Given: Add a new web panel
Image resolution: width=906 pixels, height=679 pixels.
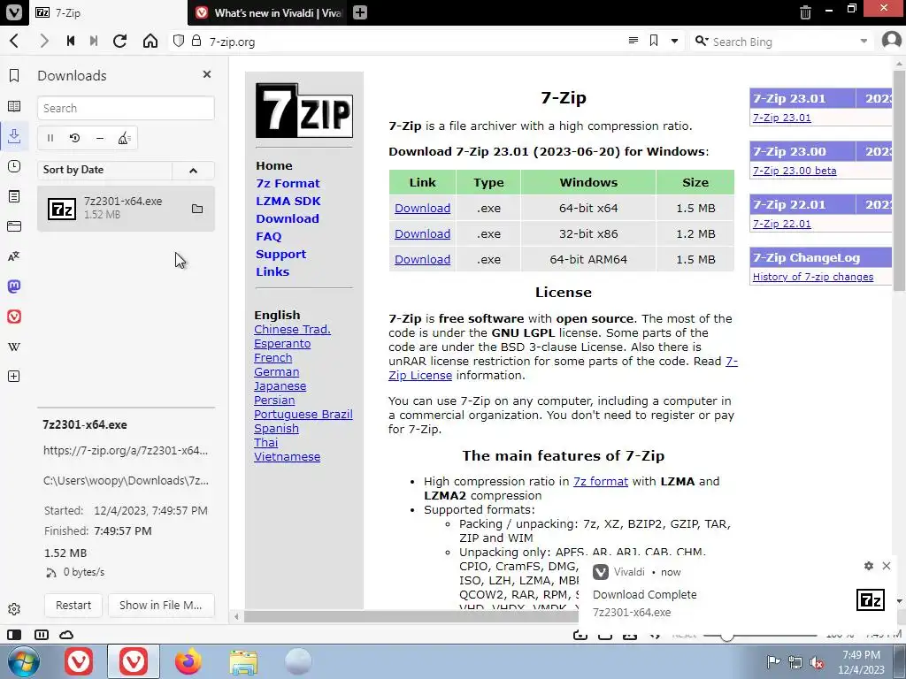Looking at the screenshot, I should tap(14, 377).
